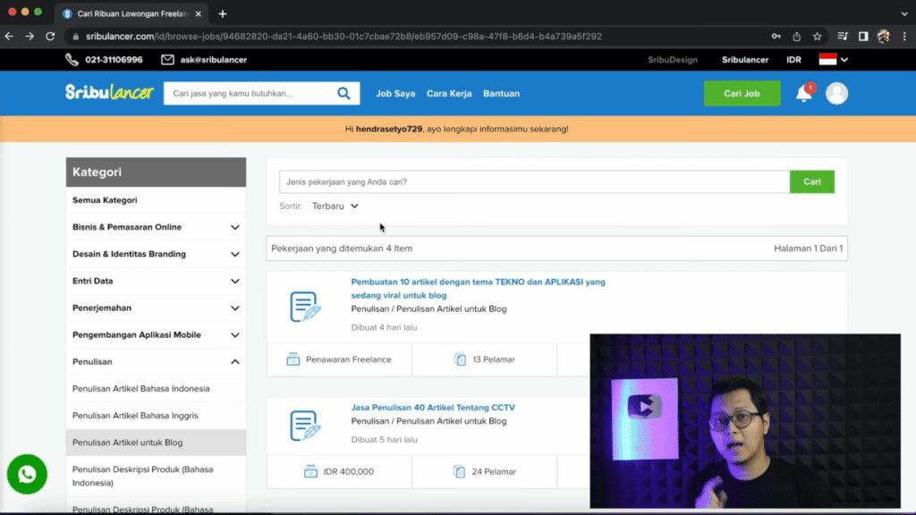
Task: Open job Jasa Penulisan 40 Artikel Tentang CCTV
Action: click(433, 408)
